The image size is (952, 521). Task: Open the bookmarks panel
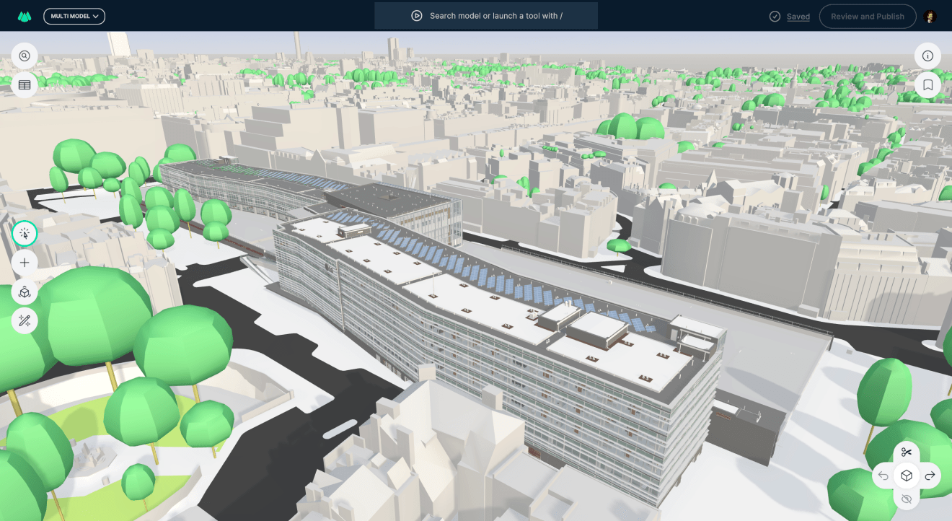click(x=927, y=85)
